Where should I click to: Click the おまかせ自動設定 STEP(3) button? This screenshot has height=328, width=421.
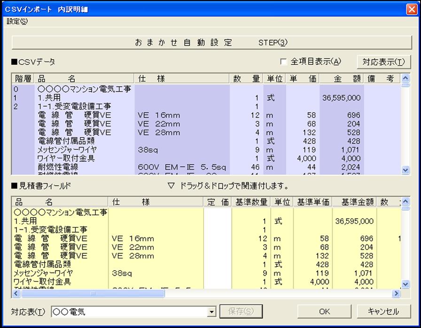[x=210, y=42]
